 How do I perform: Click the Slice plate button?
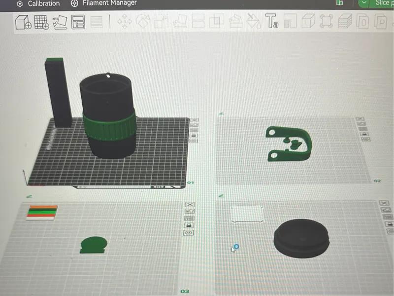[x=382, y=3]
